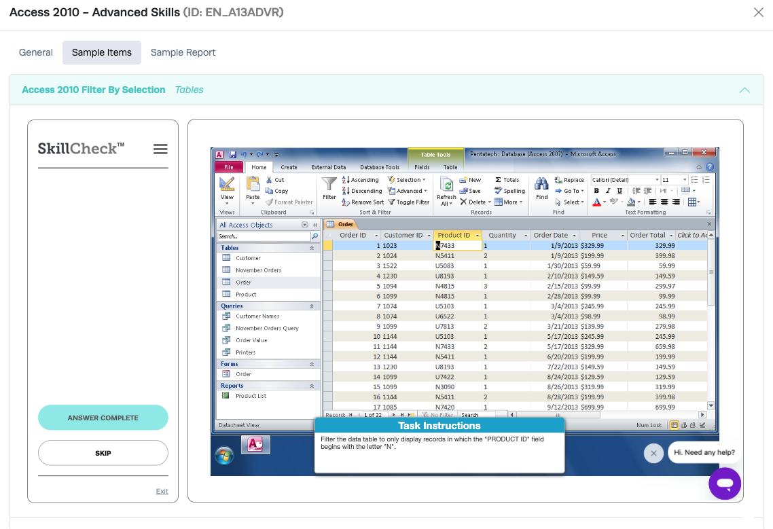Click the Find binoculars icon
Viewport: 773px width, 529px height.
coord(541,185)
